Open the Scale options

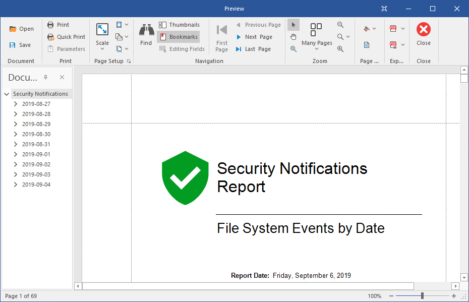(x=102, y=37)
